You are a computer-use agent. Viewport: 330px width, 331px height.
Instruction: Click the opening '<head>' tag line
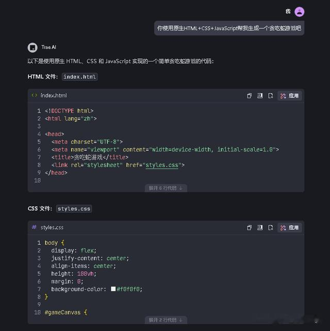pos(55,134)
